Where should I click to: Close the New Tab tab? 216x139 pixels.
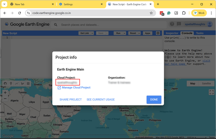click(53, 4)
